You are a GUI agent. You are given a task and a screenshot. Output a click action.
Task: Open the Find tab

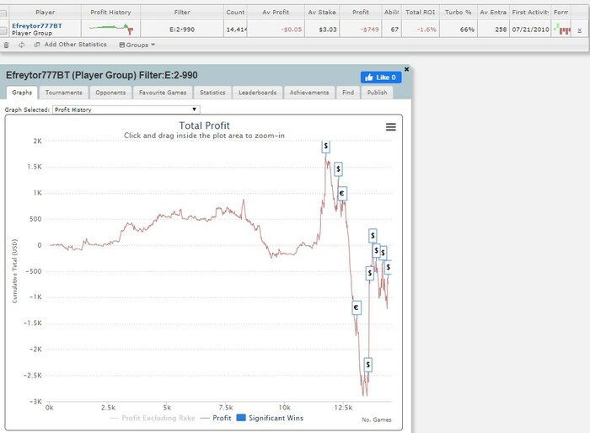coord(348,93)
